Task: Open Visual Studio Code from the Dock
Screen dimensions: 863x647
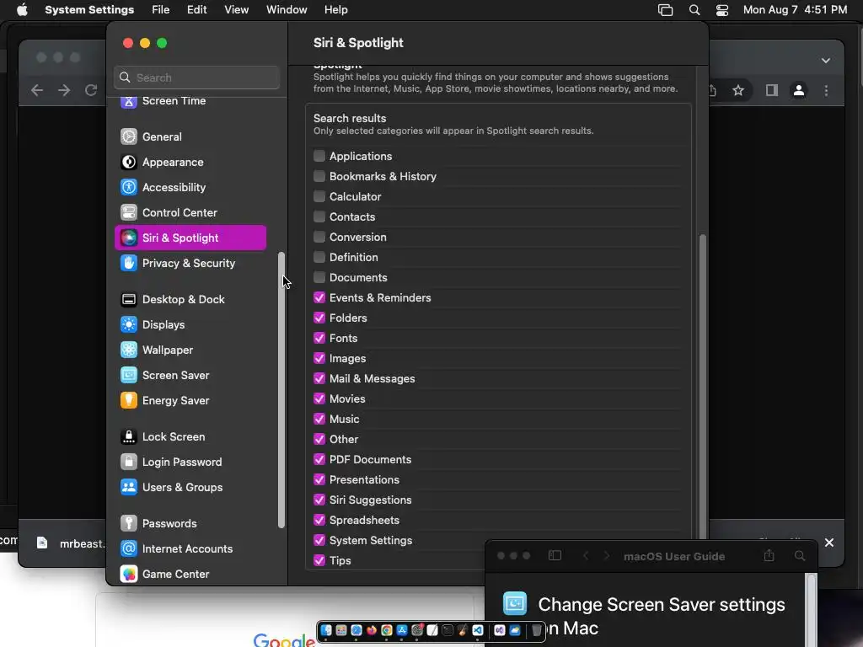Action: (478, 630)
